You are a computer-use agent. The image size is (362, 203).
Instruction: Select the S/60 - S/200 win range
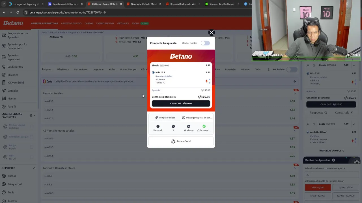coord(318,187)
